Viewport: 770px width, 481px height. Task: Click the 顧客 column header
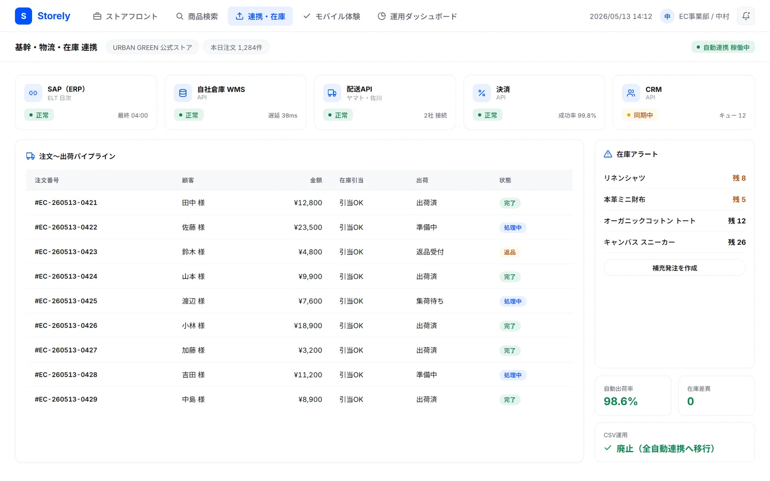pos(188,180)
